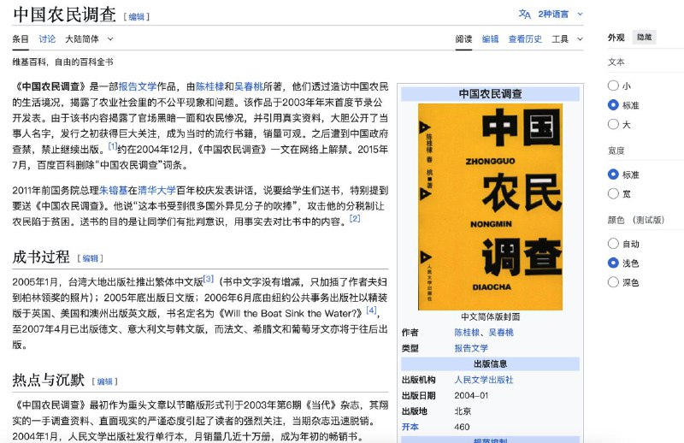Click the language translation icon

click(524, 15)
